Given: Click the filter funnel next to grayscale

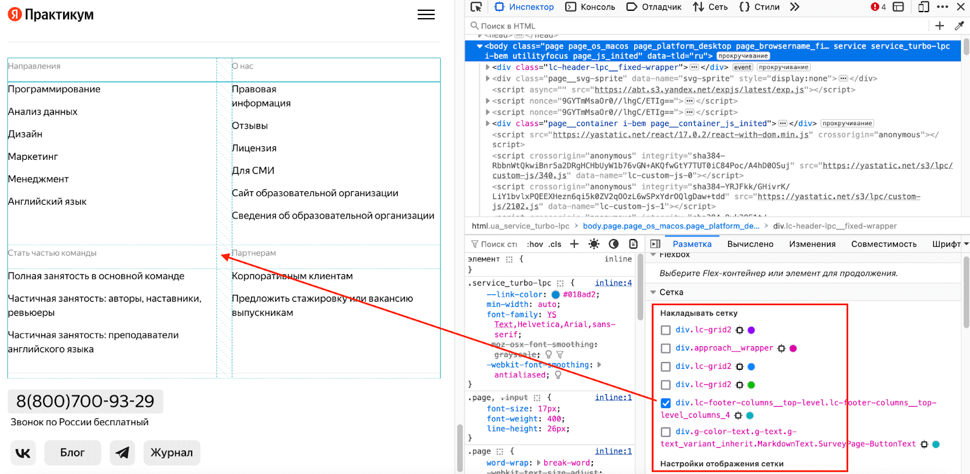Looking at the screenshot, I should point(560,355).
